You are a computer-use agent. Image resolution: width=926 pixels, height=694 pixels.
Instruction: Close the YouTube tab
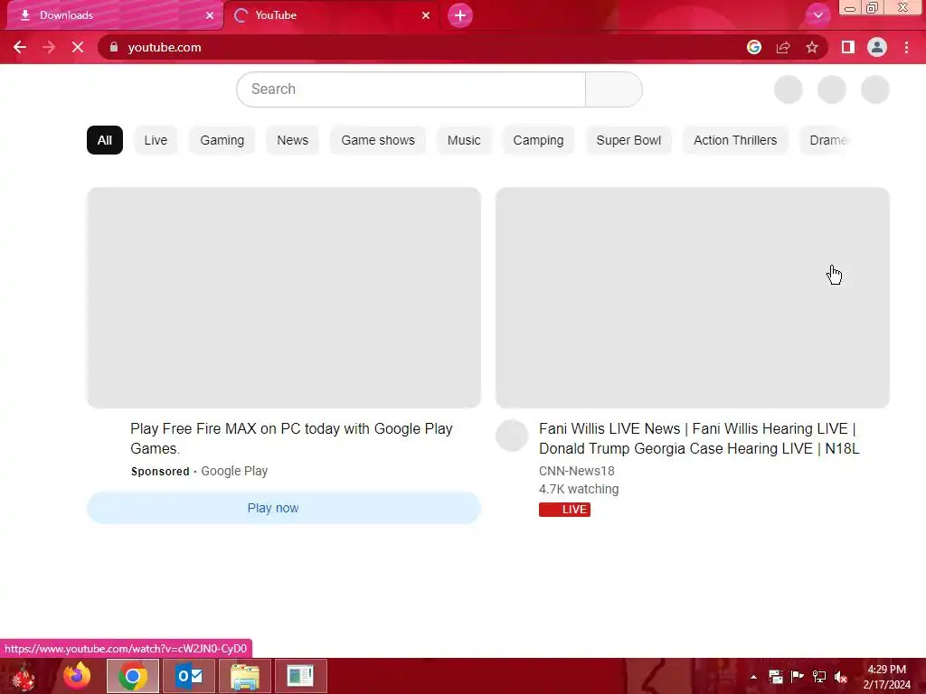pos(426,15)
